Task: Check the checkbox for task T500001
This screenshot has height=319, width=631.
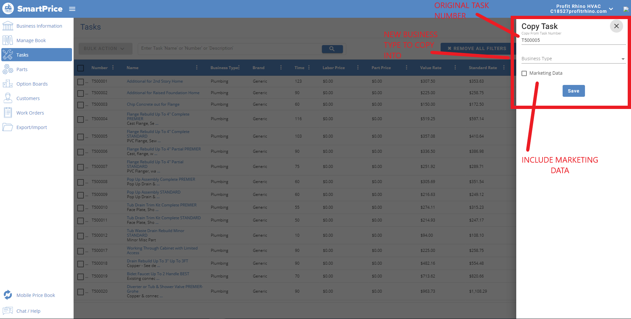Action: pos(80,82)
